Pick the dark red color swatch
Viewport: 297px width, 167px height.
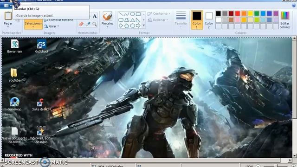coord(231,13)
